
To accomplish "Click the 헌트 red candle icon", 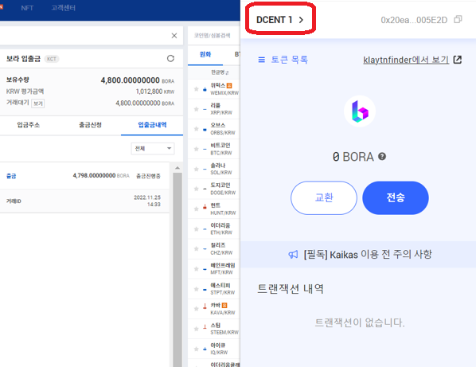I will [x=205, y=207].
